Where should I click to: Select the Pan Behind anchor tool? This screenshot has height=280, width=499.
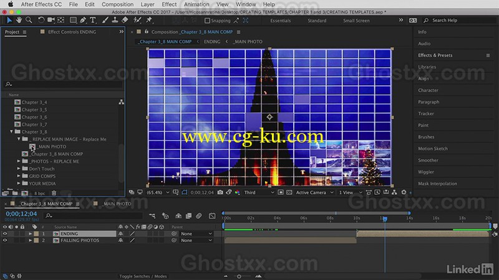coord(61,21)
